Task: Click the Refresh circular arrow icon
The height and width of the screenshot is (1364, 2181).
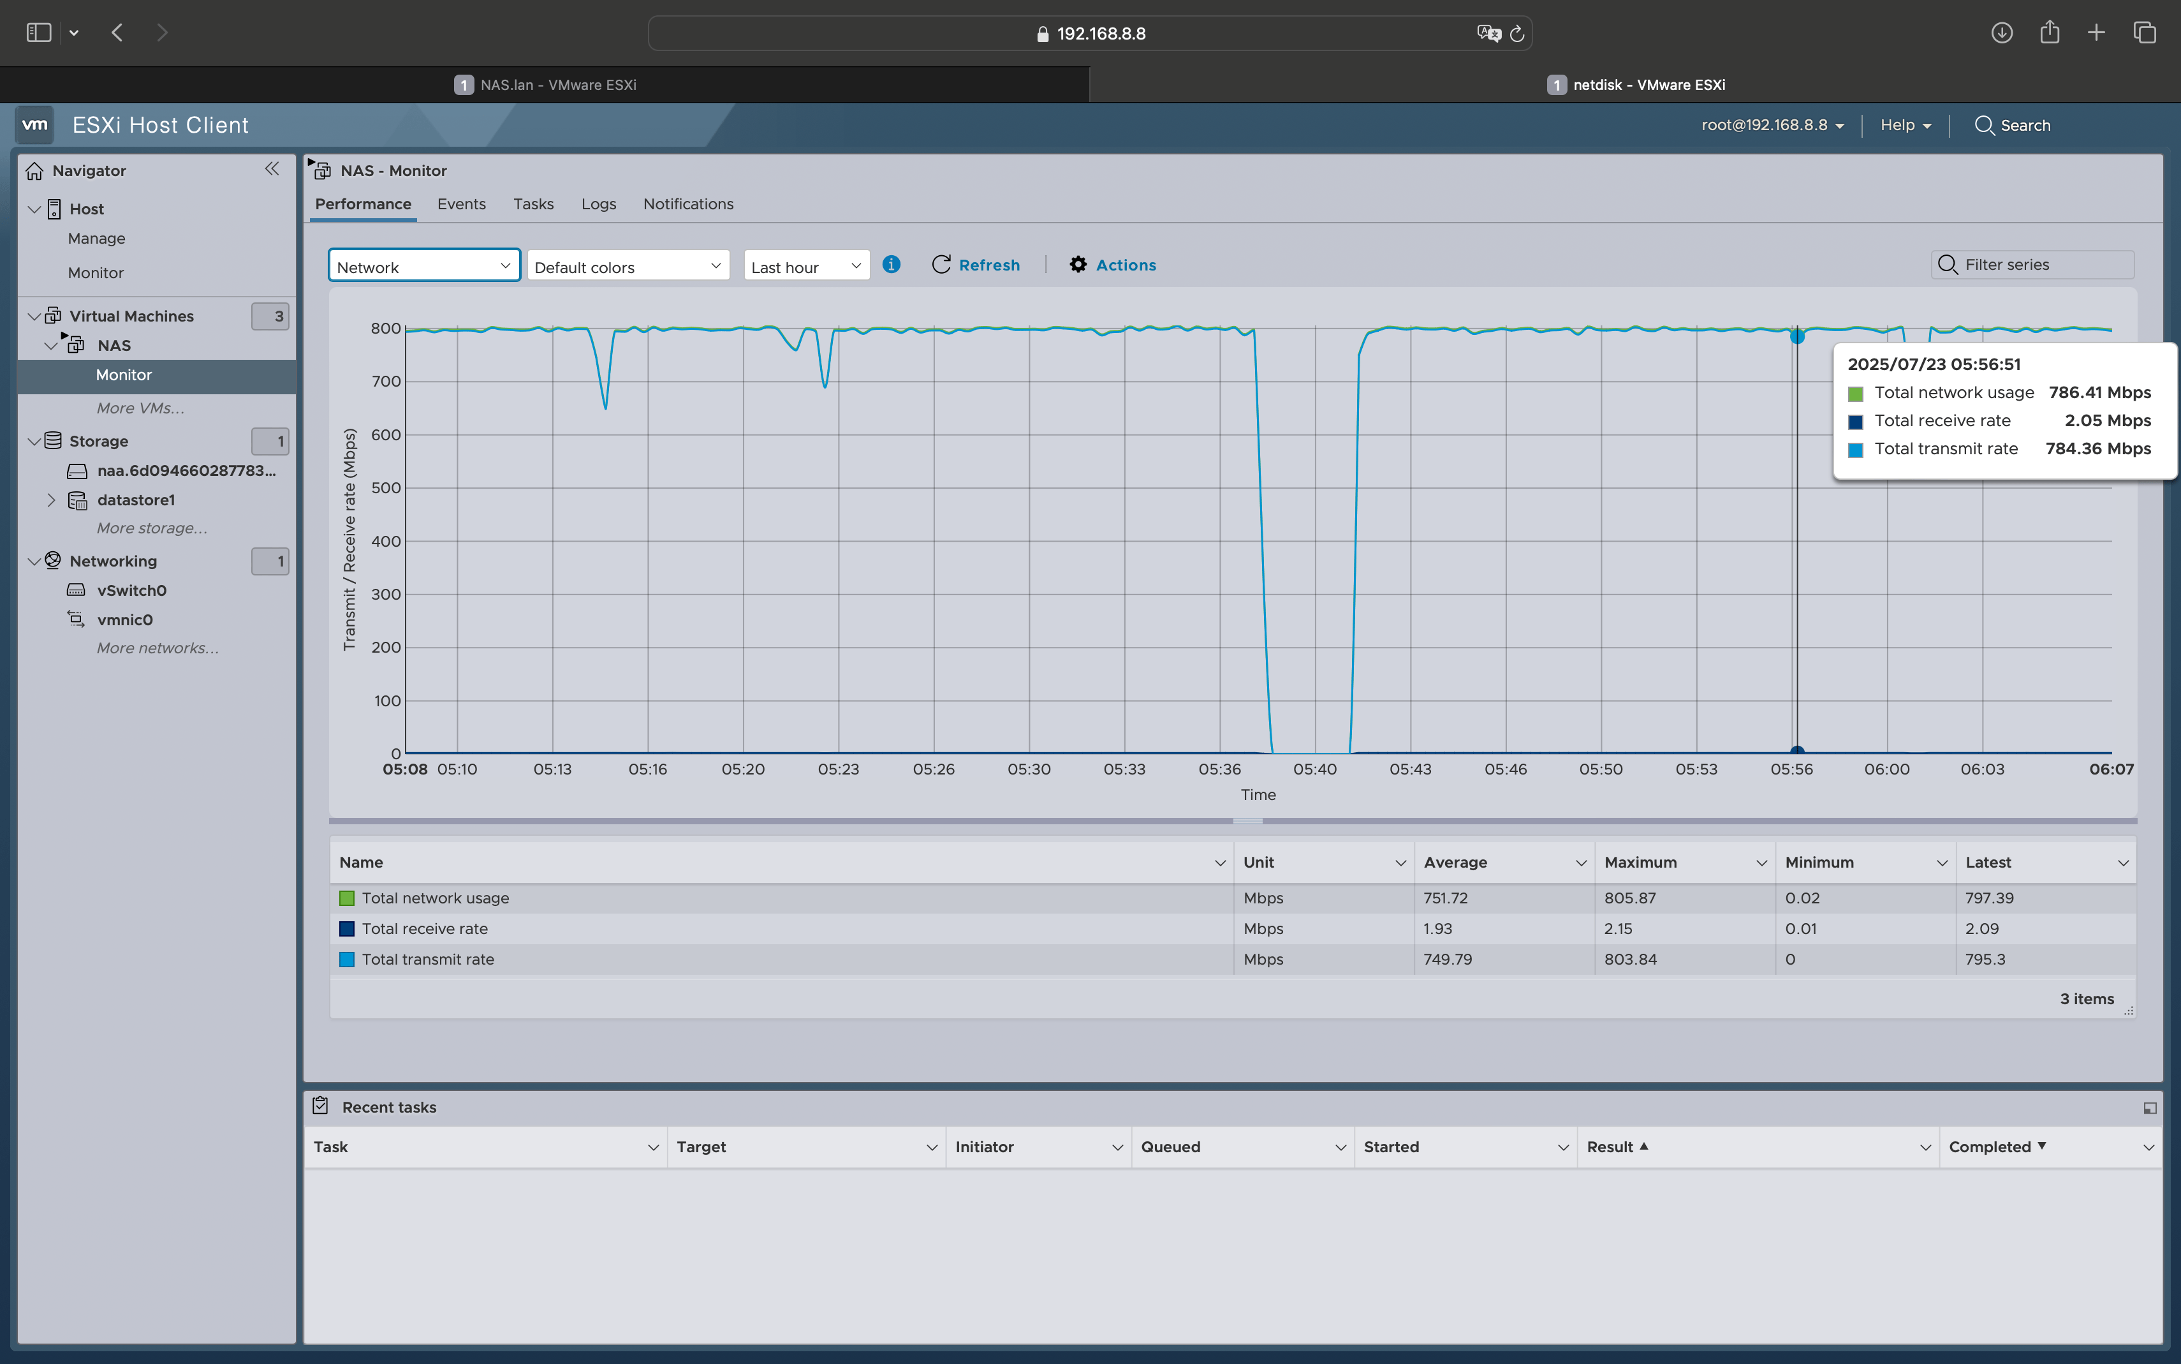Action: [941, 264]
